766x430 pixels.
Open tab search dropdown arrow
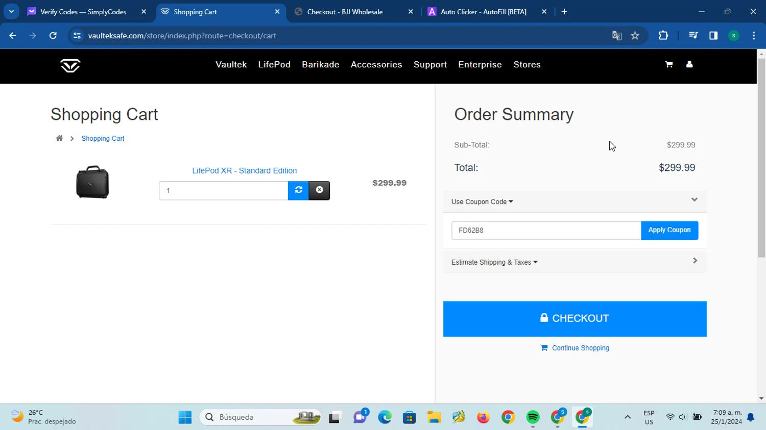click(x=11, y=12)
